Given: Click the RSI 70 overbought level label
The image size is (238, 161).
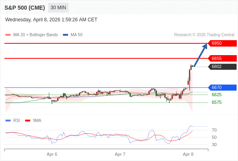Looking at the screenshot, I should (x=214, y=130).
